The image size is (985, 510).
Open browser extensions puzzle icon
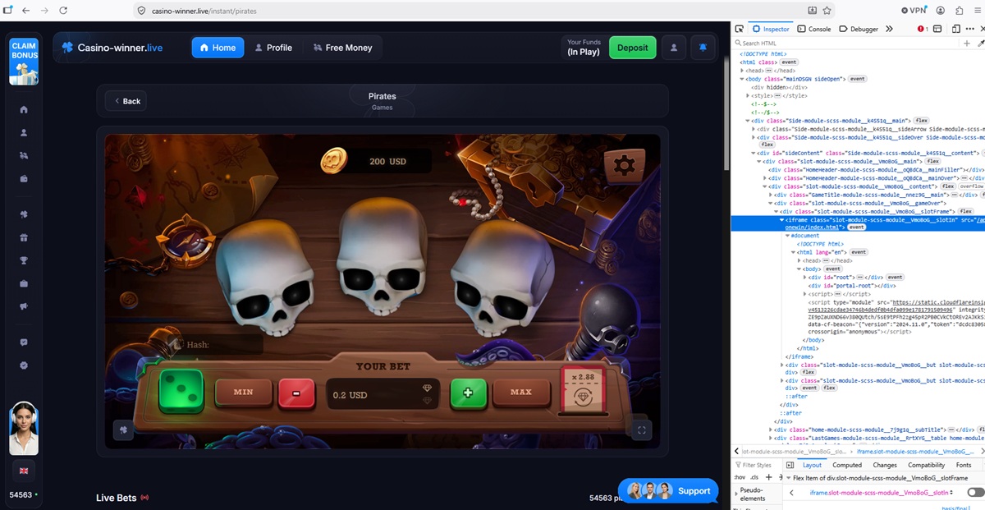[x=959, y=11]
